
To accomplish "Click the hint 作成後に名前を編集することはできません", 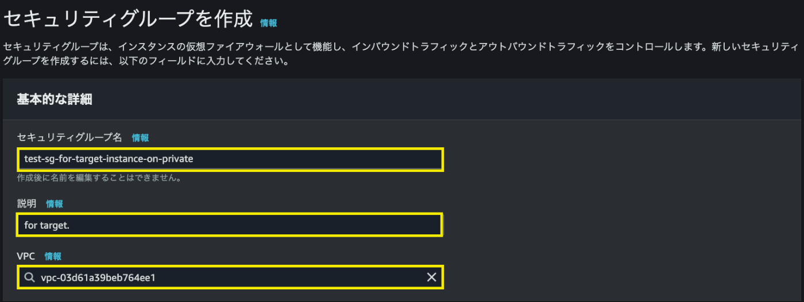I will coord(99,178).
